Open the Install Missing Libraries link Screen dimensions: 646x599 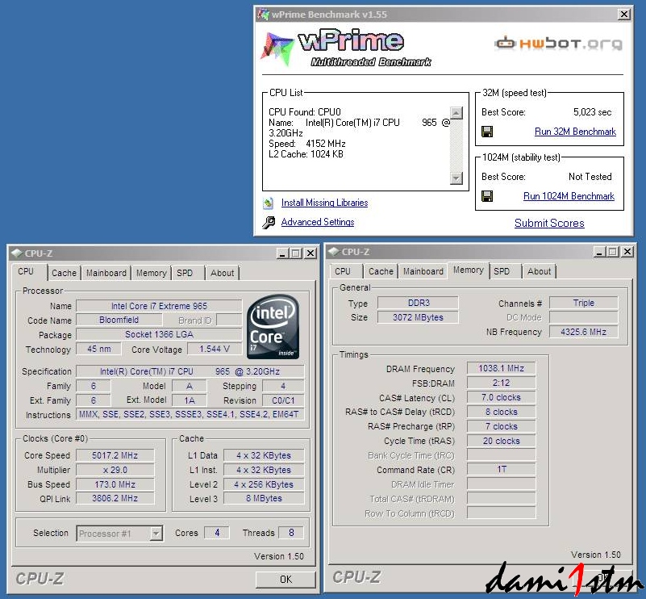pos(325,203)
